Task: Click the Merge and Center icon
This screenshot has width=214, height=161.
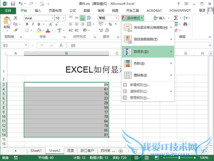Action: tap(89, 24)
